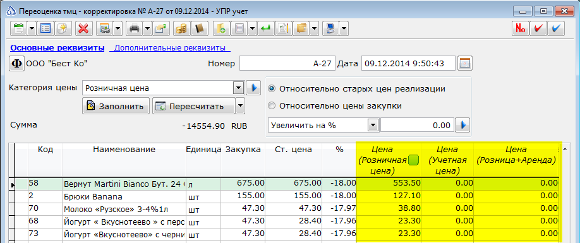Switch to Основные реквизиты tab
This screenshot has width=580, height=243.
tap(57, 48)
